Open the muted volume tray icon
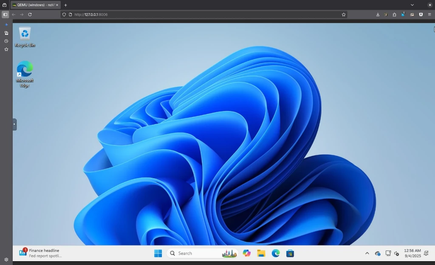 coord(397,254)
